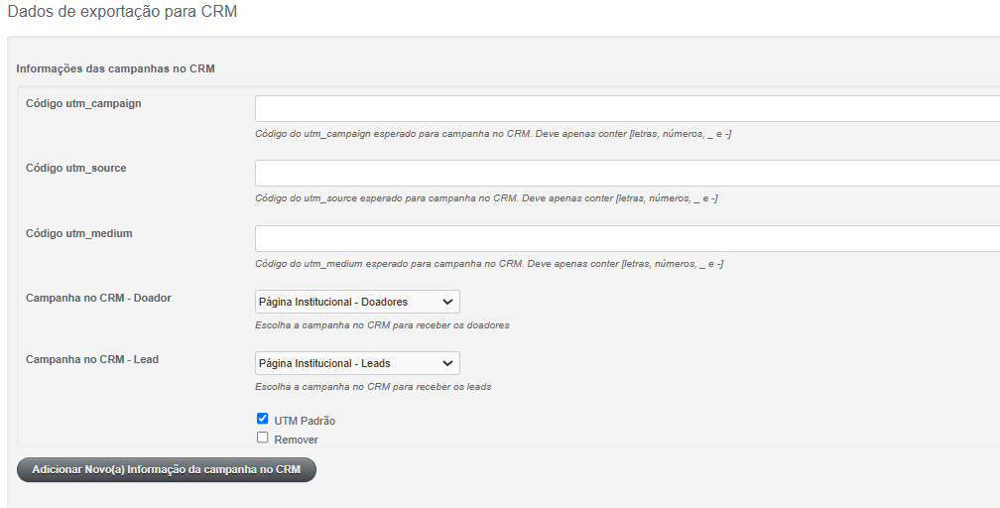Click the utm_campaign help text below the field
Viewport: 1000px width, 508px height.
tap(493, 134)
